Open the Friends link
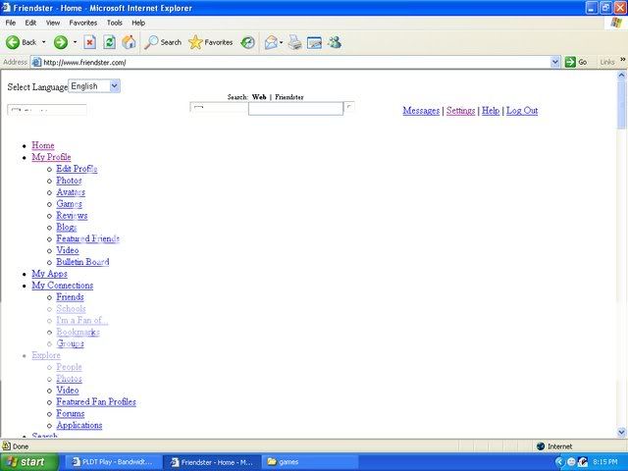The height and width of the screenshot is (471, 628). coord(70,296)
